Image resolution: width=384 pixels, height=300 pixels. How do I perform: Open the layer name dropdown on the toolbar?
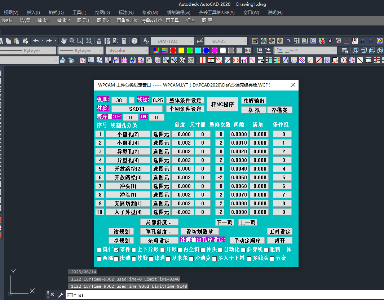coord(29,60)
